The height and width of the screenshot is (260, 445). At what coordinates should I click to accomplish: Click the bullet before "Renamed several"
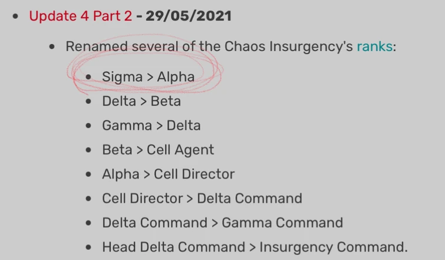(53, 47)
